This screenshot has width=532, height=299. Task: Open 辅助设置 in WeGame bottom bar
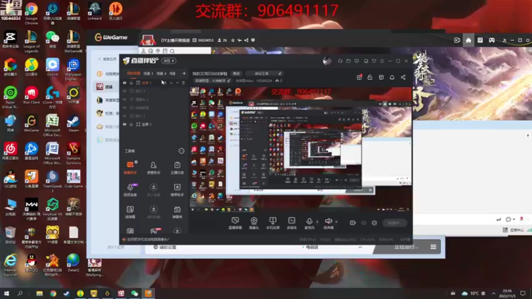click(165, 247)
